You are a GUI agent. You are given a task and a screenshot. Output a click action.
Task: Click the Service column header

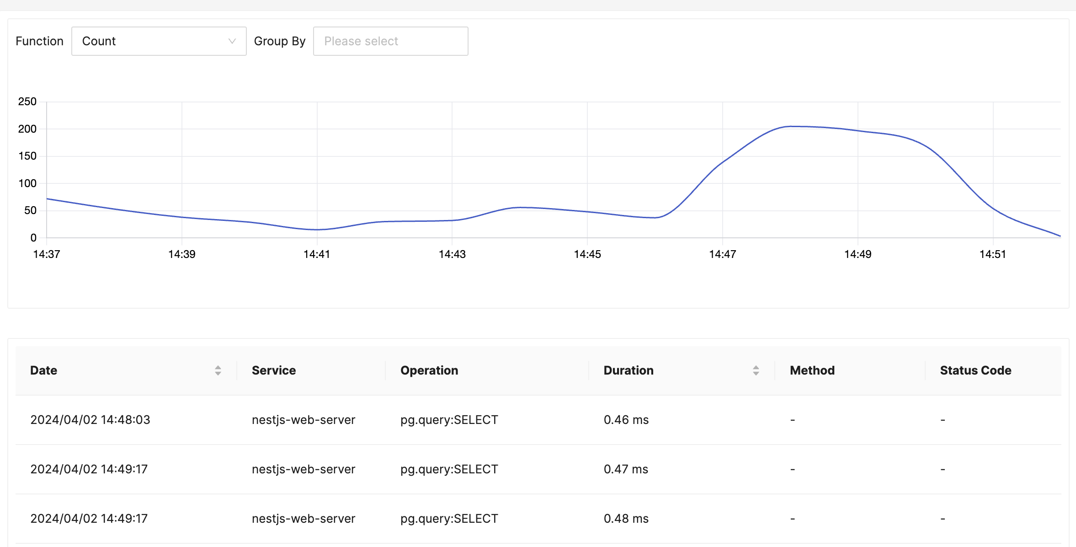coord(274,370)
